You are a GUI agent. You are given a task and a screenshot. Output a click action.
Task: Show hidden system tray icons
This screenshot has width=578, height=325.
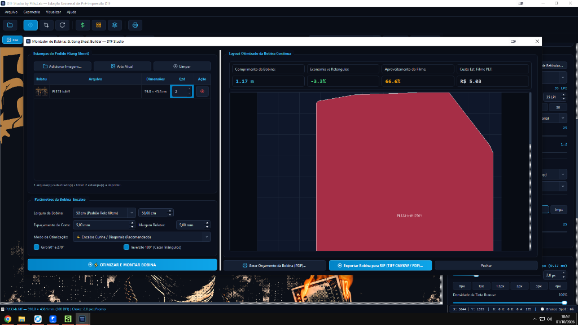[x=534, y=319]
